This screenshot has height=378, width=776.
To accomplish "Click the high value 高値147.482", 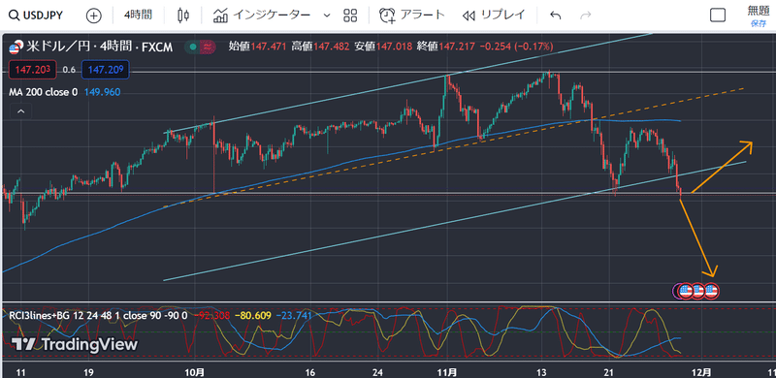I will (x=320, y=47).
